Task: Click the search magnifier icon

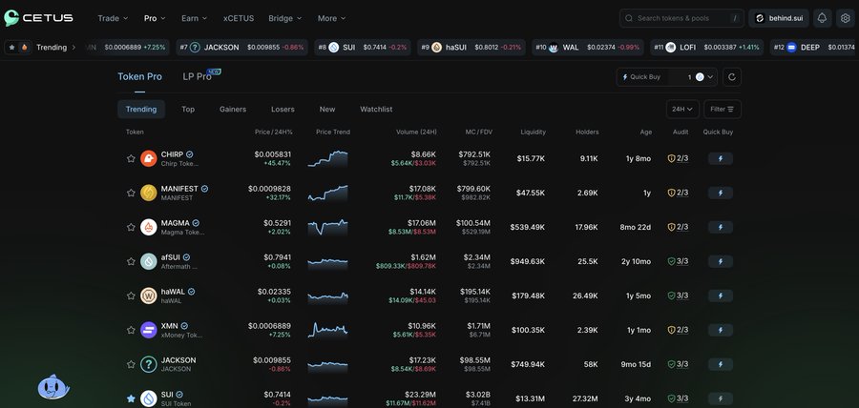Action: (x=629, y=18)
